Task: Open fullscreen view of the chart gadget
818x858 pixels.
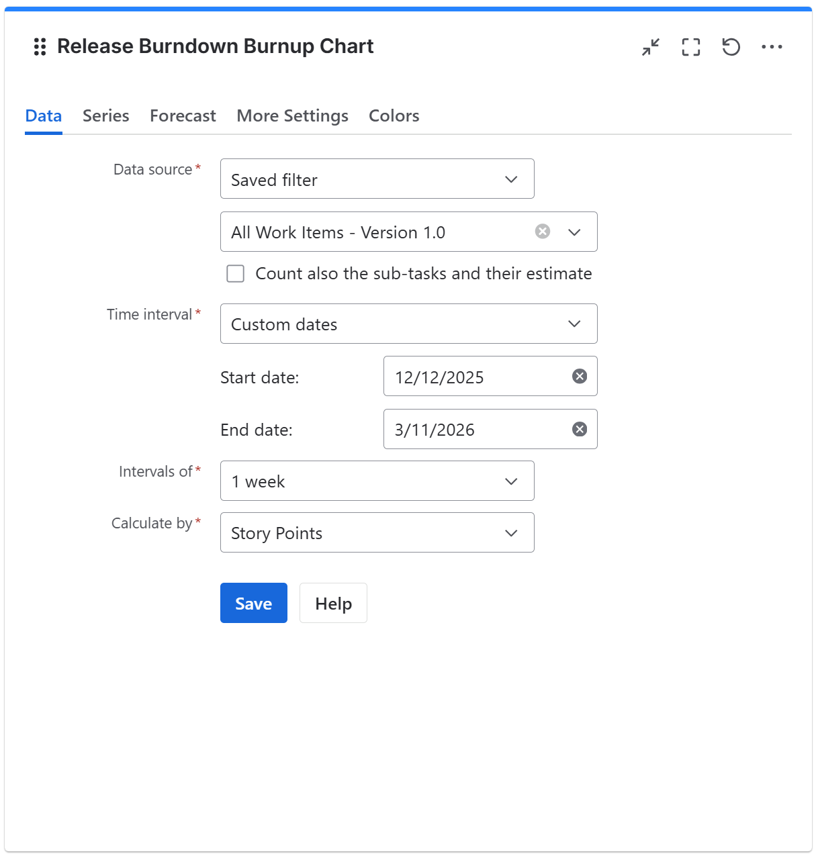Action: [690, 47]
